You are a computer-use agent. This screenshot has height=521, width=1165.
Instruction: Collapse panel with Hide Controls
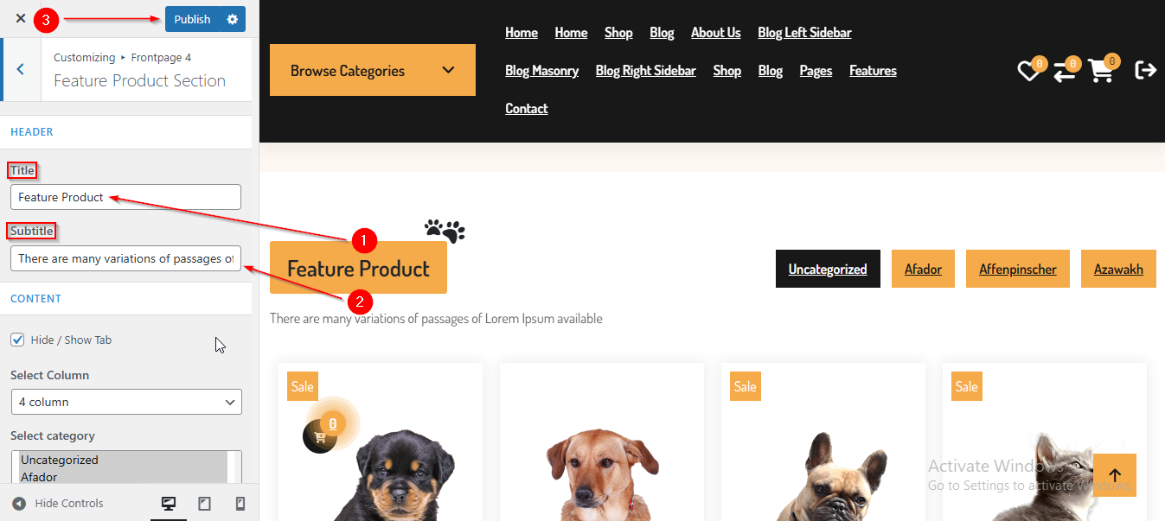(57, 504)
